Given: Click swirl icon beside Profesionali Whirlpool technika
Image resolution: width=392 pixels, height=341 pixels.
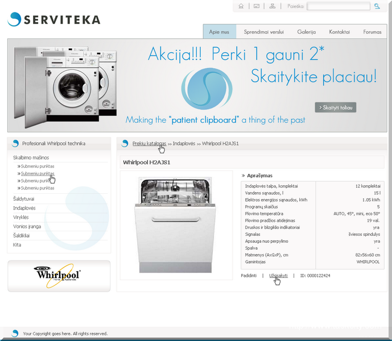Looking at the screenshot, I should [15, 144].
